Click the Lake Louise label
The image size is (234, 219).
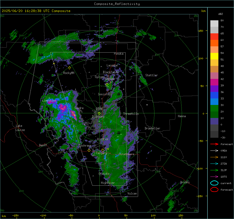[x=20, y=128]
